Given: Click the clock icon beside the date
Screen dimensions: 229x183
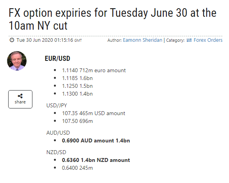Looking at the screenshot, I should (12, 40).
